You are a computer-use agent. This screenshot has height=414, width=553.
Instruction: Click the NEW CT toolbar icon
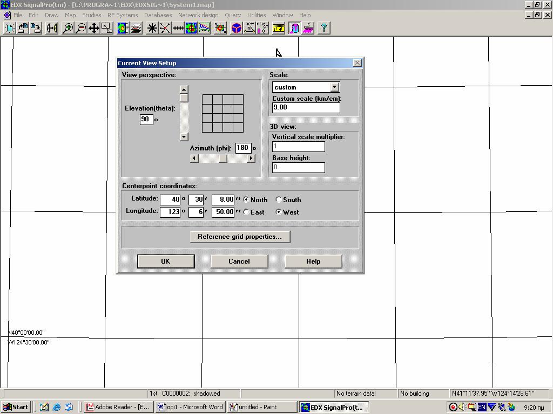[x=262, y=28]
